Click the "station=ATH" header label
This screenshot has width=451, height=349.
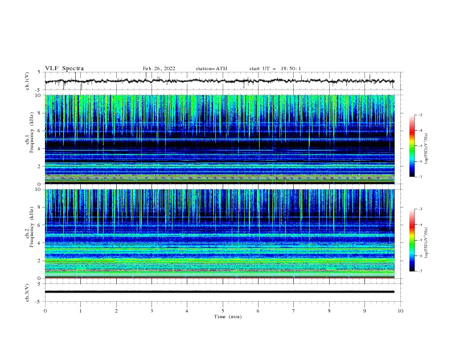211,68
